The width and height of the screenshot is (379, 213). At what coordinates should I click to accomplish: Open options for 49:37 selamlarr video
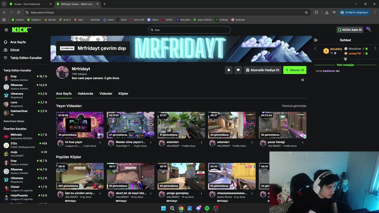[252, 142]
